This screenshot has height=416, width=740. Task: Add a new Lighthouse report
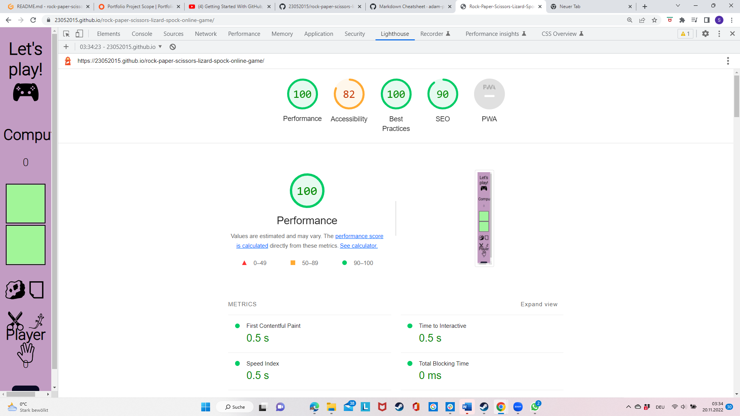point(66,47)
